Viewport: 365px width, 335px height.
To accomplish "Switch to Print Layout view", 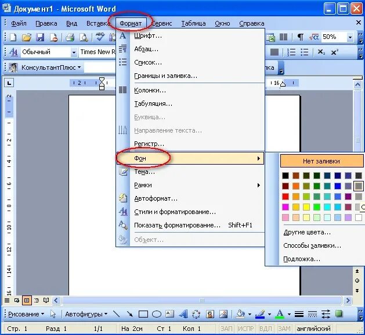I will 27,300.
